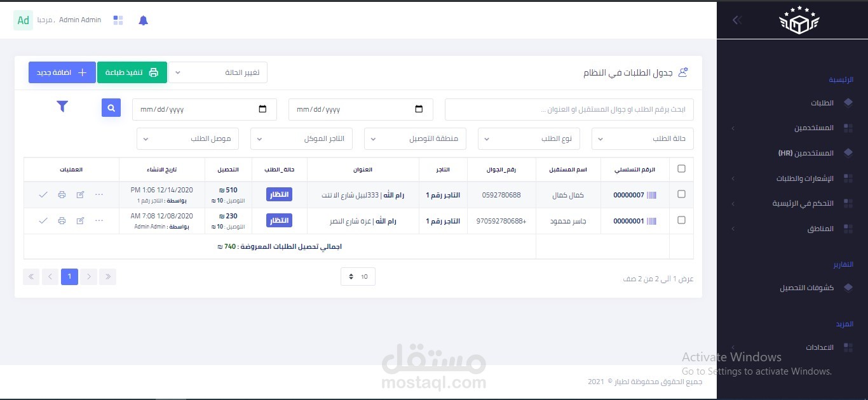This screenshot has height=400, width=868.
Task: Click the app logo in sidebar
Action: (799, 20)
